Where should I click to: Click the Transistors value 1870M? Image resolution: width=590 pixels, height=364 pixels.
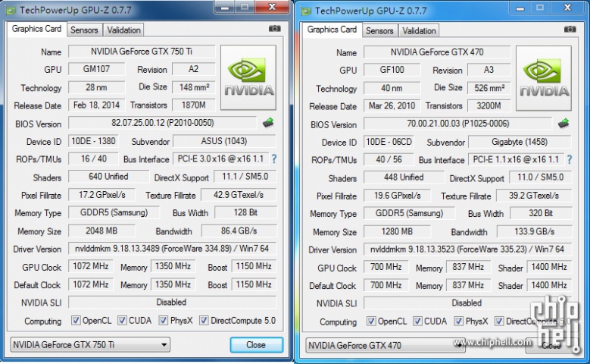coord(194,105)
